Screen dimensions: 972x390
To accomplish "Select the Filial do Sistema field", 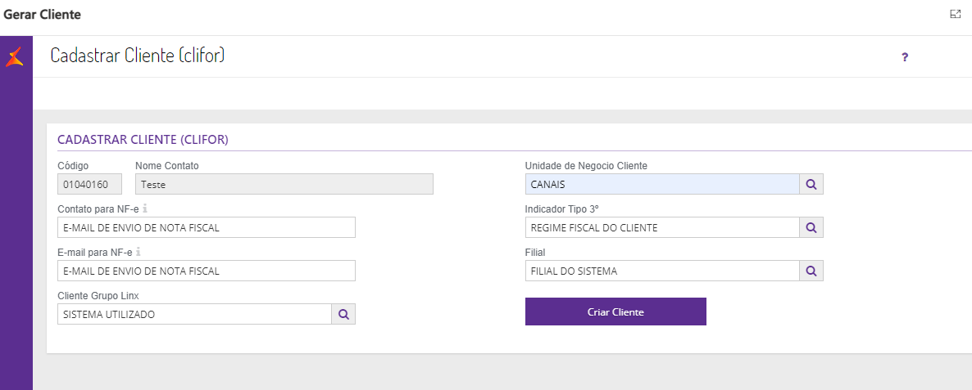I will point(662,271).
